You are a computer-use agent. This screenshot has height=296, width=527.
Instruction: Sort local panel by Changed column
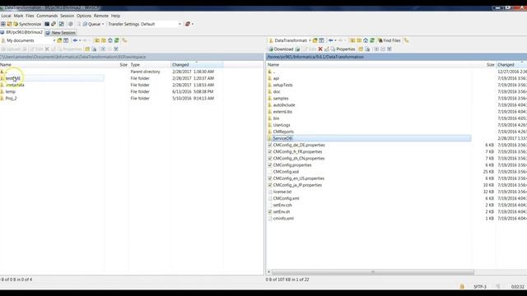(x=197, y=65)
